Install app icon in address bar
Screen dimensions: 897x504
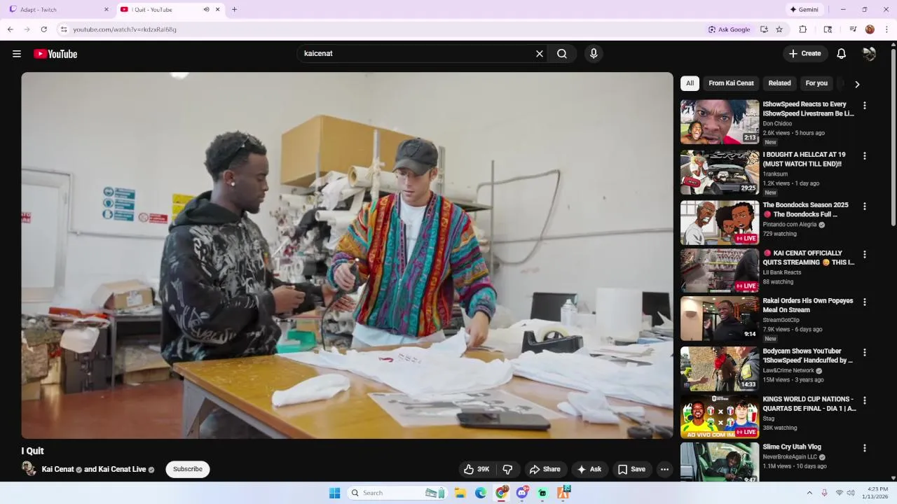(764, 29)
